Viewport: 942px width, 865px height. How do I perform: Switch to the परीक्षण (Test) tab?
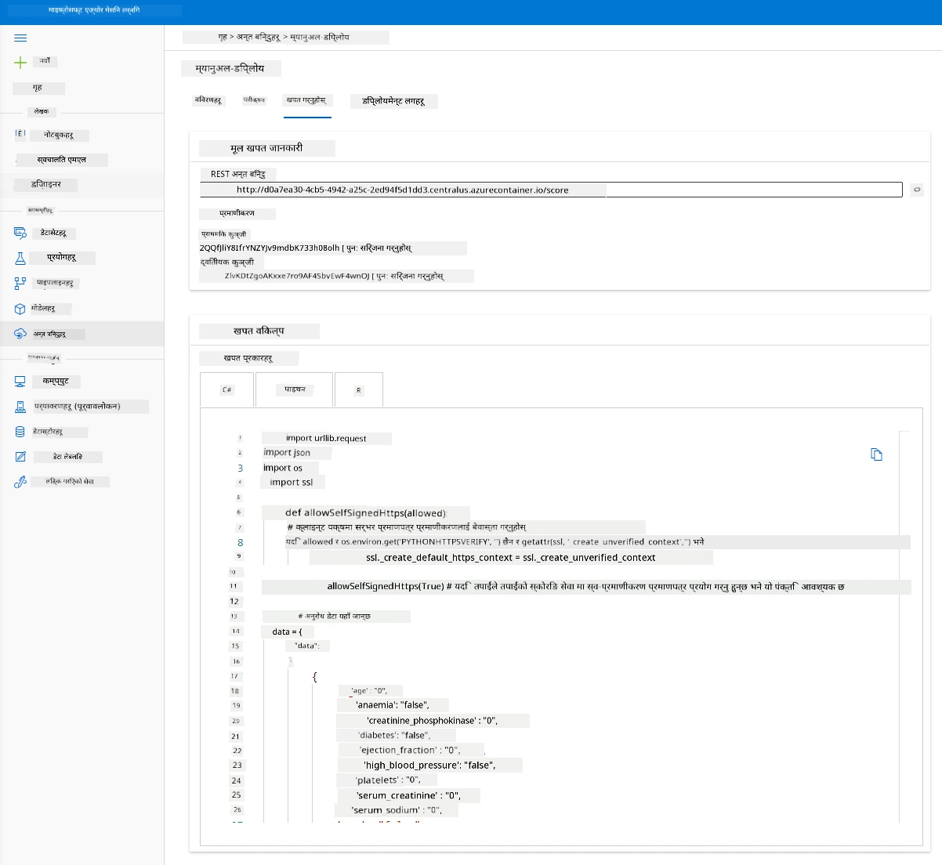(254, 100)
